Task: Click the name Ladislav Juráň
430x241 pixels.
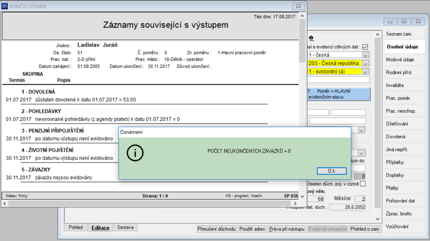Action: [97, 45]
